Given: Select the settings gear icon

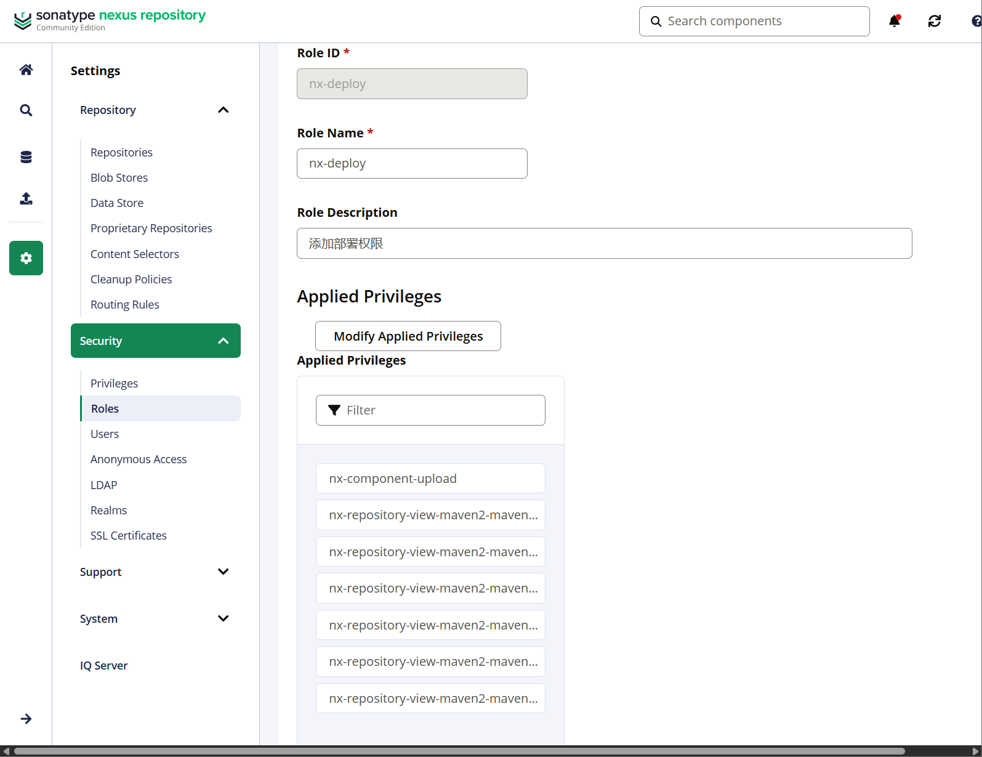Looking at the screenshot, I should tap(26, 258).
